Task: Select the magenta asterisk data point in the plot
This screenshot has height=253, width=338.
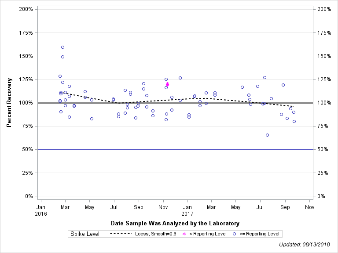Action: click(168, 84)
